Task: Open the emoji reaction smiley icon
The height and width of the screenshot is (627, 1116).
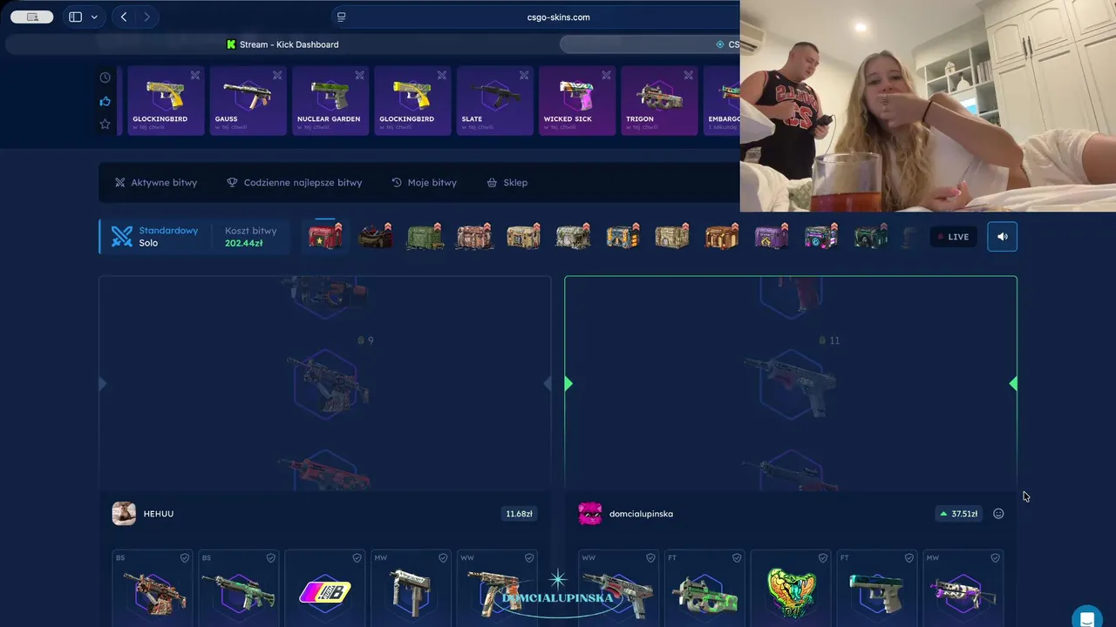Action: pyautogui.click(x=998, y=514)
